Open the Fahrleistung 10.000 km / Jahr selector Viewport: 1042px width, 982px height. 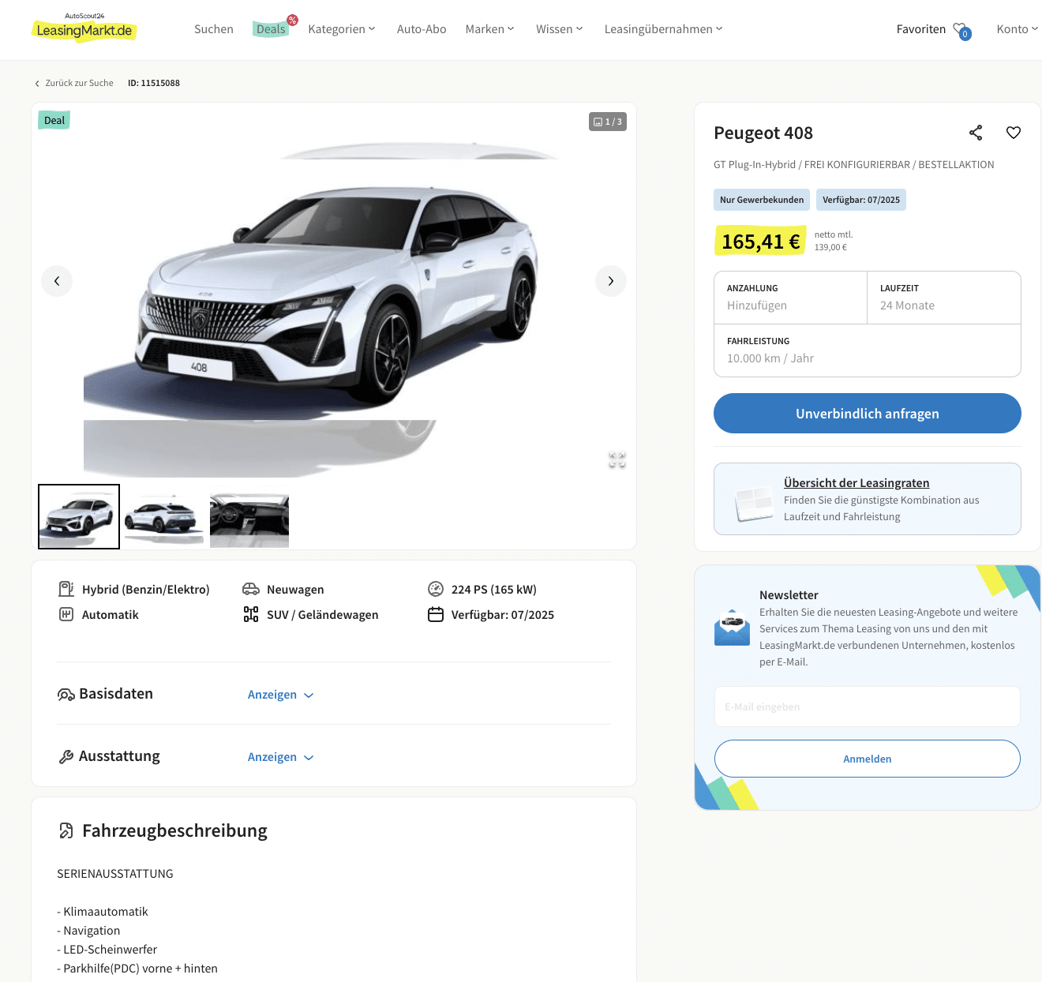[x=868, y=350]
